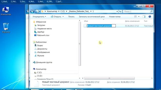Click Дата создания value in details pane
This screenshot has width=161, height=90.
click(x=128, y=82)
